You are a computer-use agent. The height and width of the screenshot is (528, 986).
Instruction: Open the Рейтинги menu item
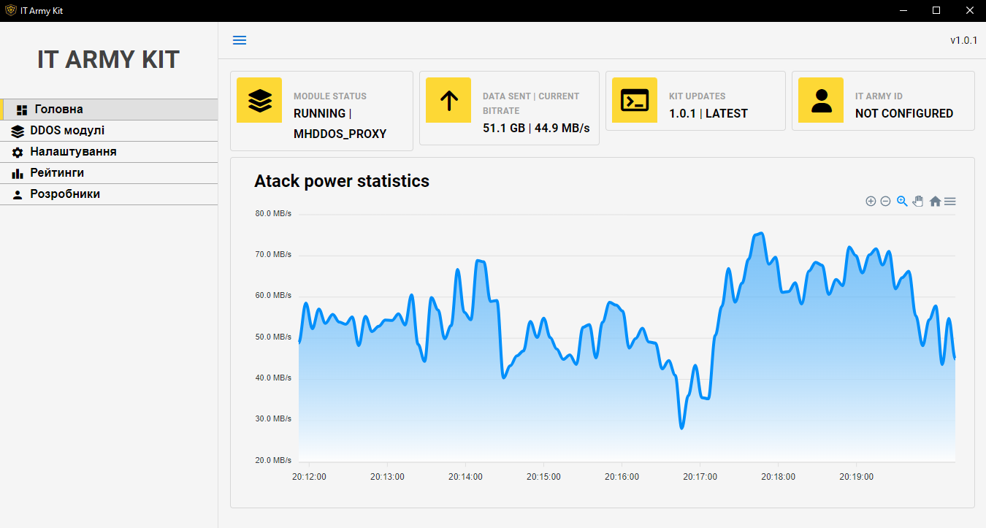tap(58, 172)
